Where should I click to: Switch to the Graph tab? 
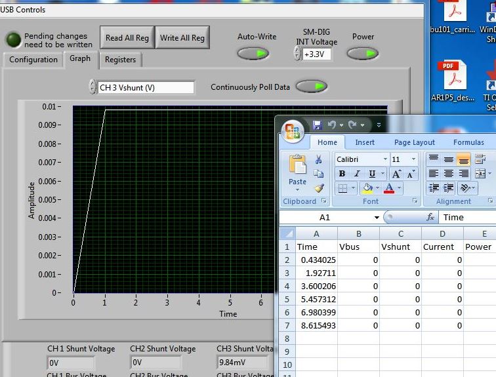pyautogui.click(x=80, y=58)
